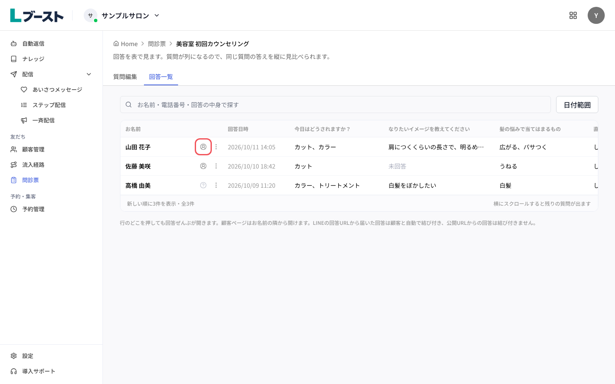Open more options for 山田 花子
Viewport: 615px width, 384px height.
[216, 147]
